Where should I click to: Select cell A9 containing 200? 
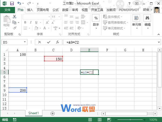pos(18,90)
